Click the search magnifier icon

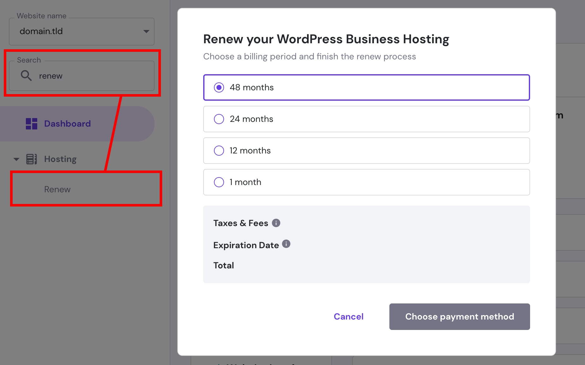[x=27, y=75]
